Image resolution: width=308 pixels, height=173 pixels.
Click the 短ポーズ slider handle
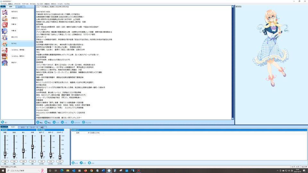tap(41, 154)
